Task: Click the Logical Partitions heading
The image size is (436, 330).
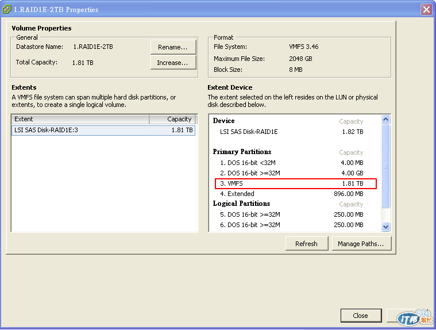Action: click(x=241, y=204)
